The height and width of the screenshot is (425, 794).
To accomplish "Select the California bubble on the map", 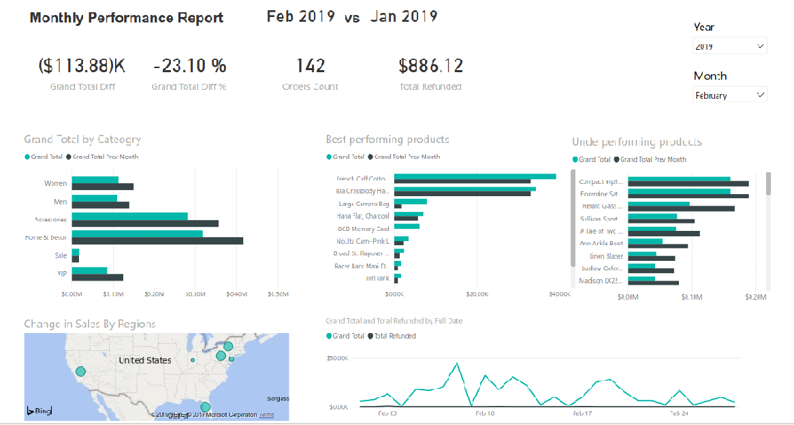I will pos(80,372).
